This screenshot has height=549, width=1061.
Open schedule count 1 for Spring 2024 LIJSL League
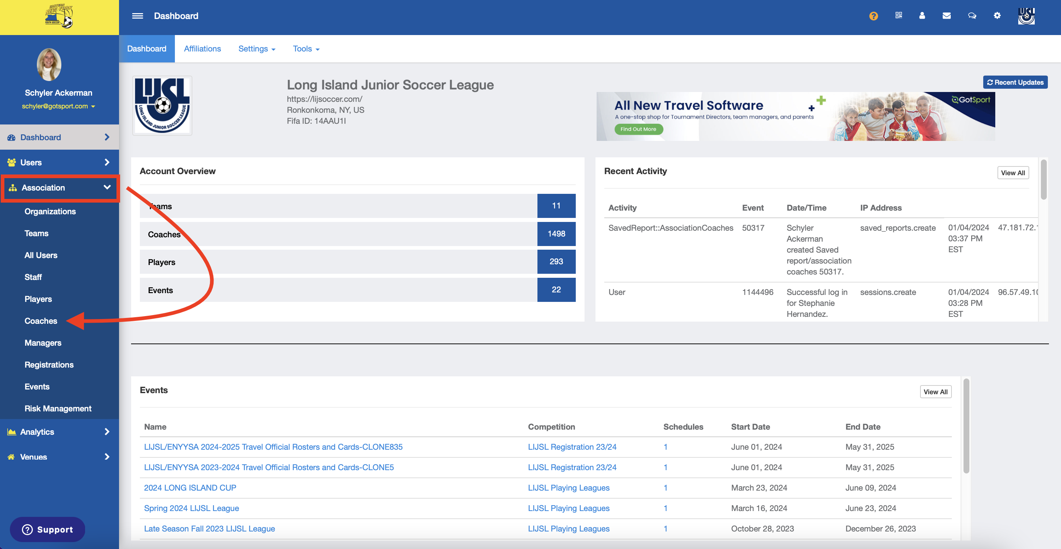pos(665,508)
